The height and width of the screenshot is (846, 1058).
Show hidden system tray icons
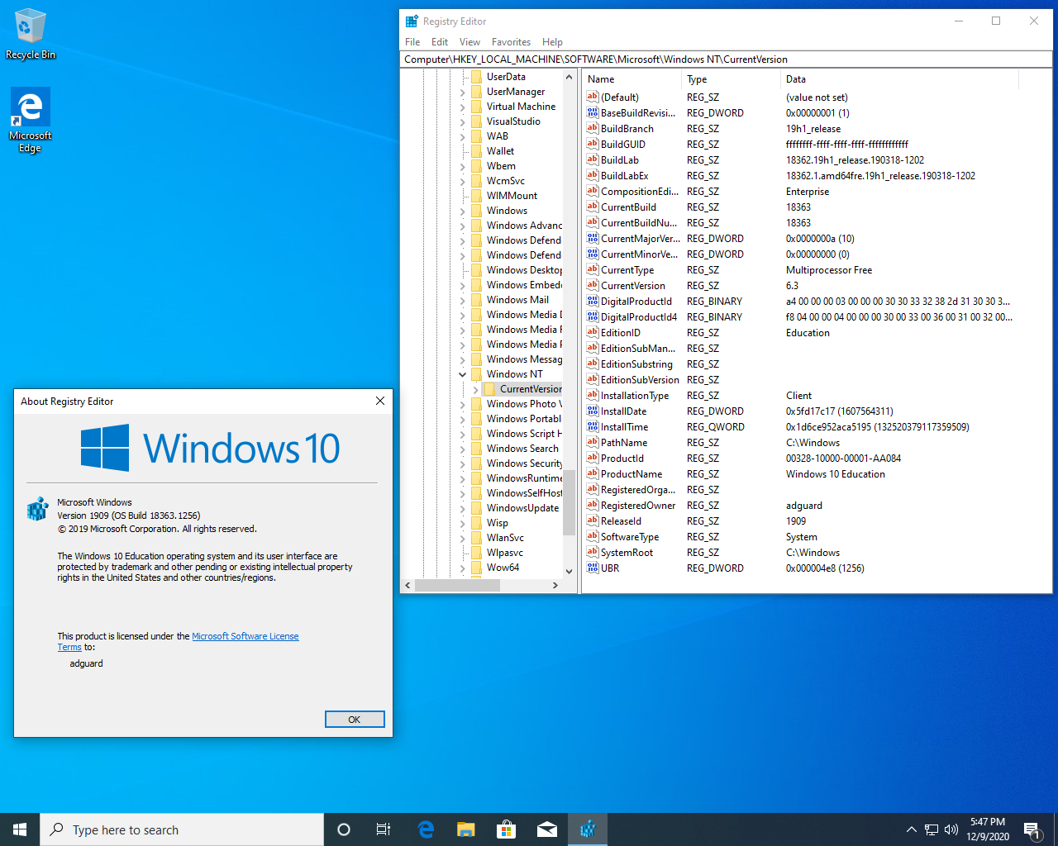(911, 829)
